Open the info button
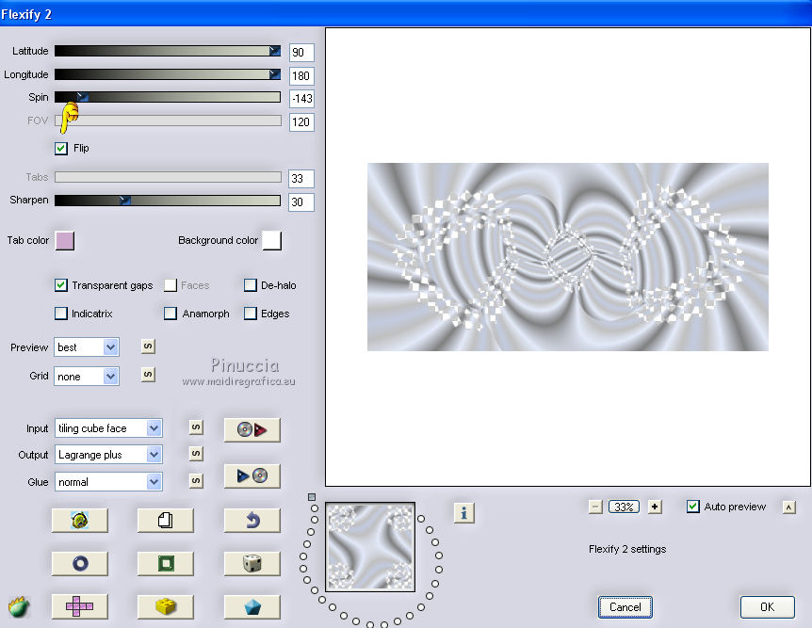Image resolution: width=812 pixels, height=628 pixels. point(464,513)
